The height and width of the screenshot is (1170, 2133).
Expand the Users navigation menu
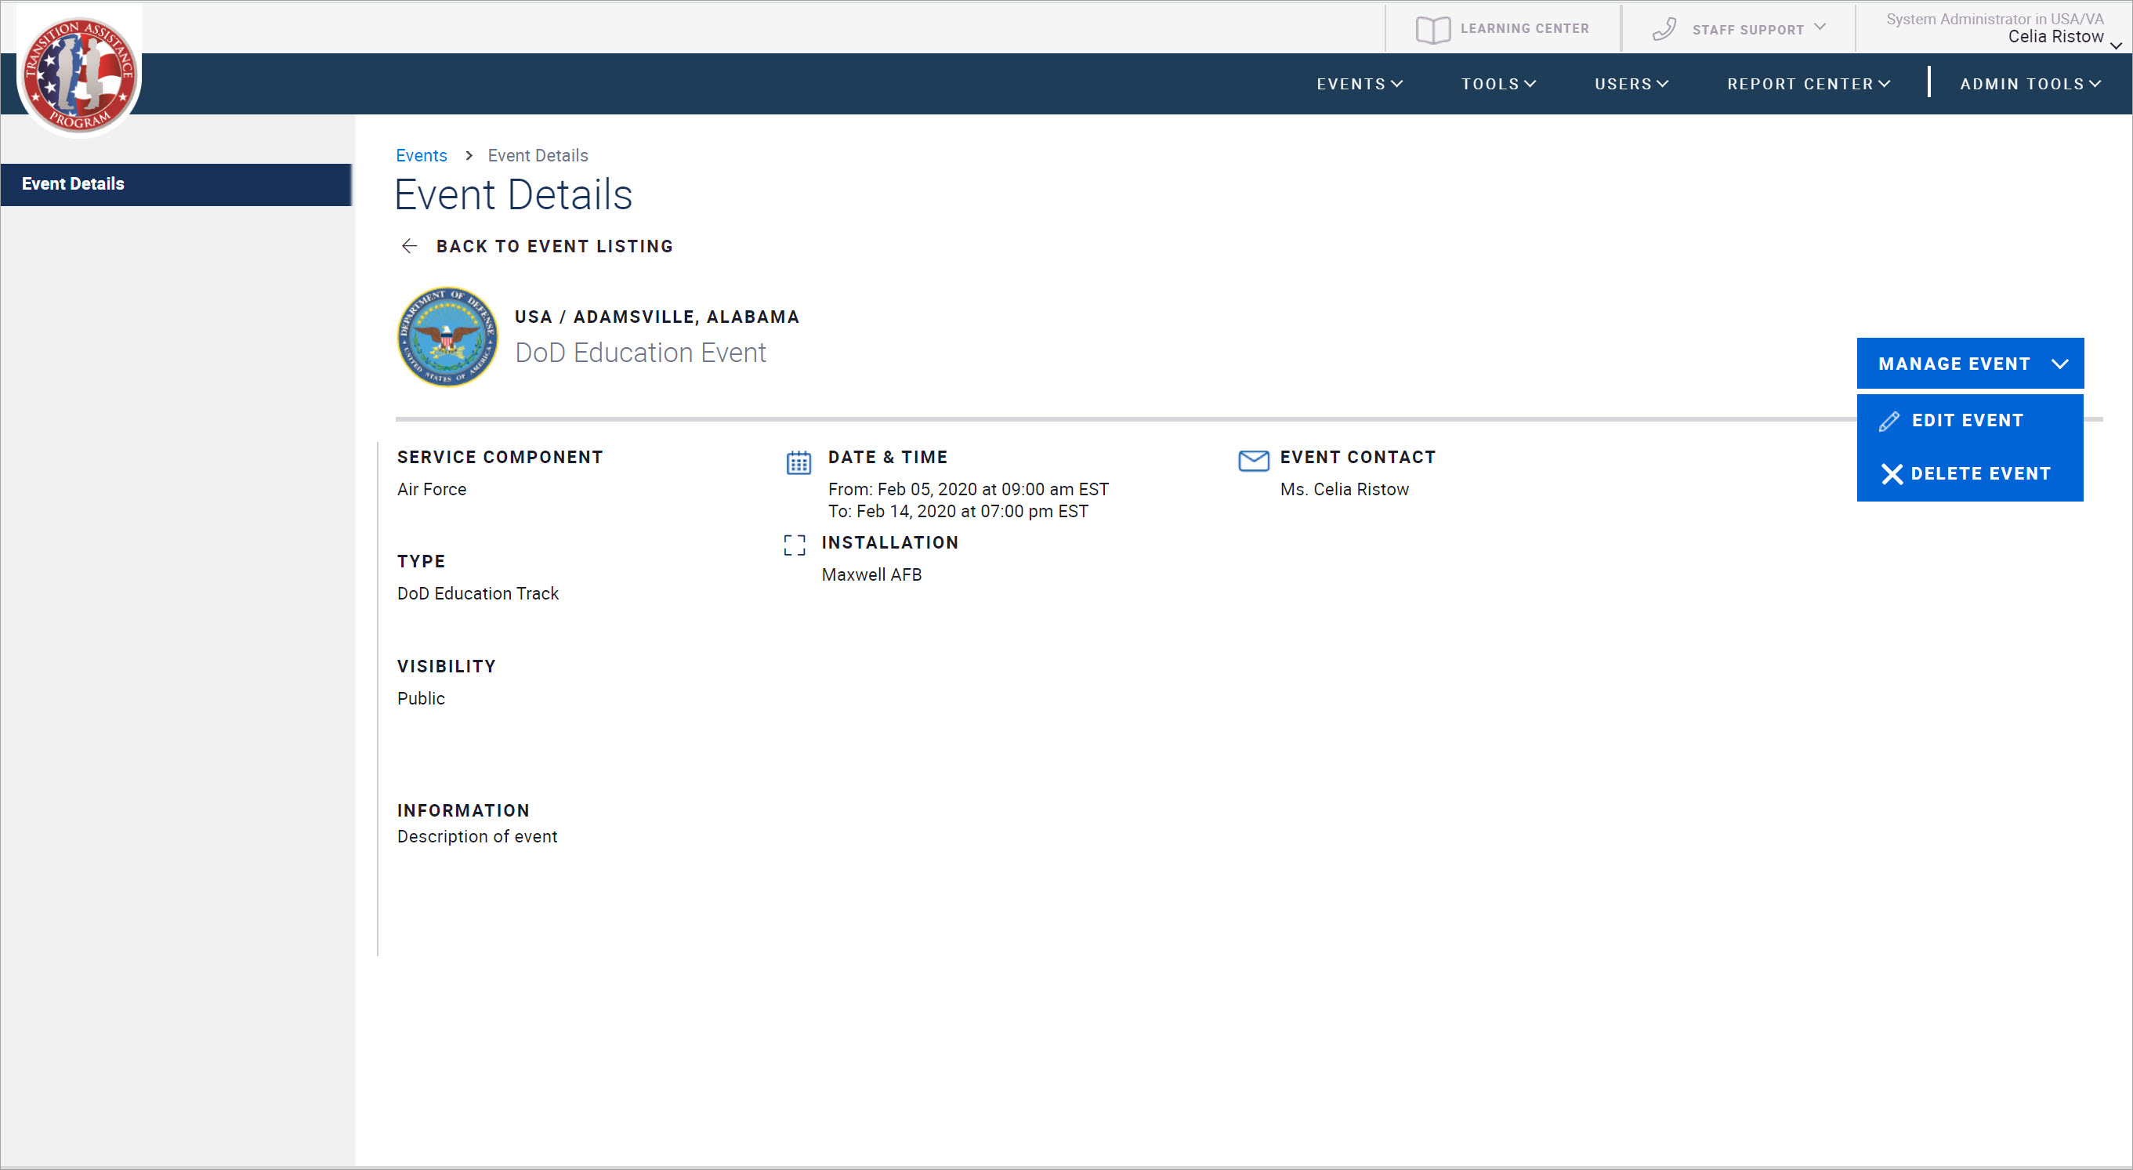[x=1631, y=84]
